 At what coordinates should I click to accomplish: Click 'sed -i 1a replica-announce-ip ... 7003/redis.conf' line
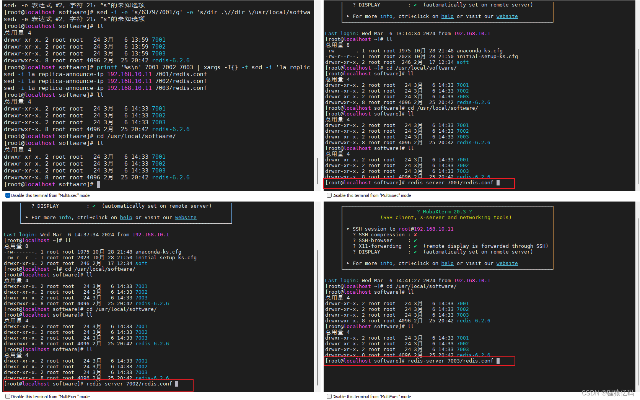[x=105, y=88]
